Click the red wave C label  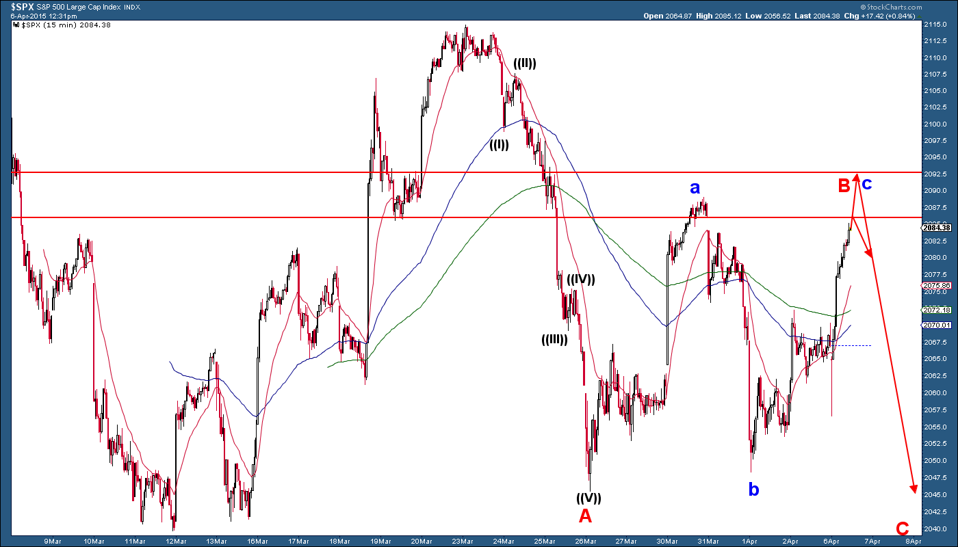point(903,529)
